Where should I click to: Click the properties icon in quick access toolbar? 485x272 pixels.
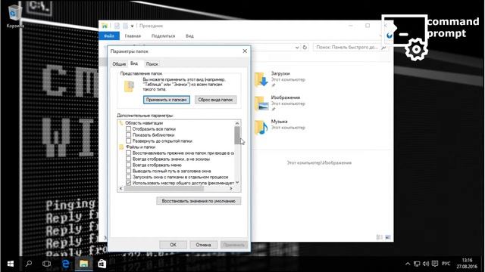(x=117, y=26)
